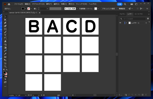Open the artboard number dropdown
The height and width of the screenshot is (99, 153).
point(39,95)
